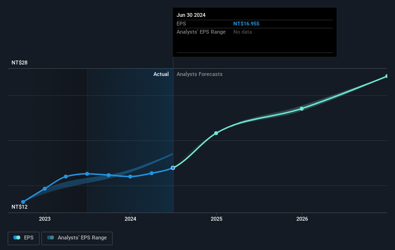This screenshot has height=250, width=395.
Task: Select the final forecast point at chart edge
Action: tap(387, 76)
